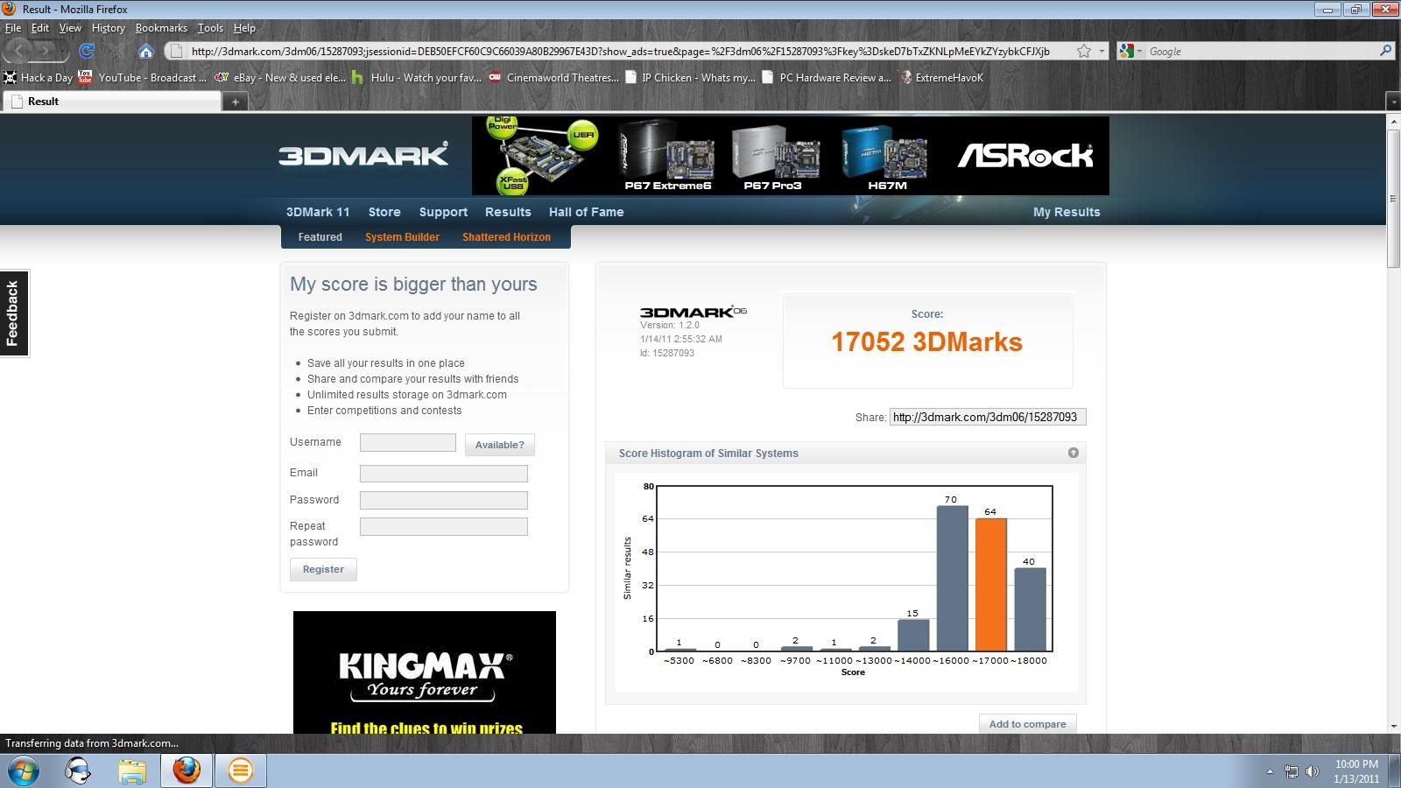1401x788 pixels.
Task: Click the ~16000 histogram bar labeled 70
Action: tap(953, 579)
